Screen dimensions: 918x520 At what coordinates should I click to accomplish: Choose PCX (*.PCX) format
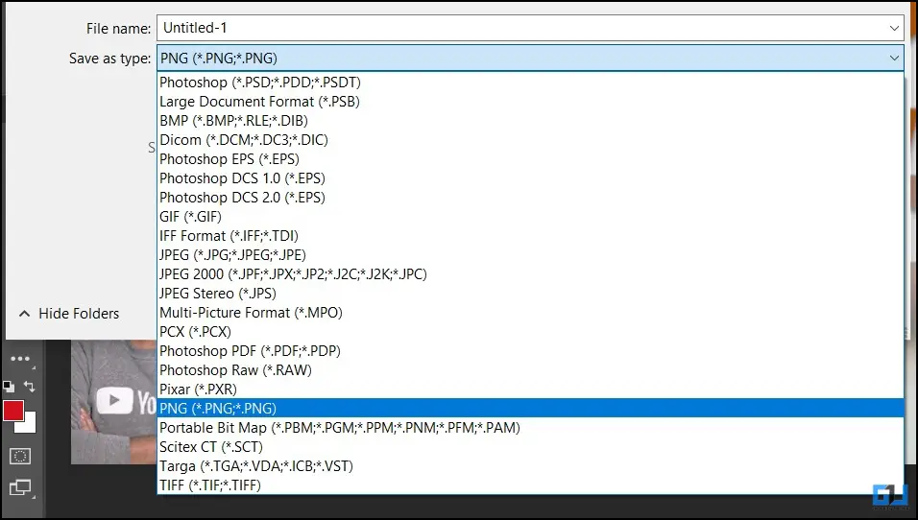pyautogui.click(x=530, y=332)
